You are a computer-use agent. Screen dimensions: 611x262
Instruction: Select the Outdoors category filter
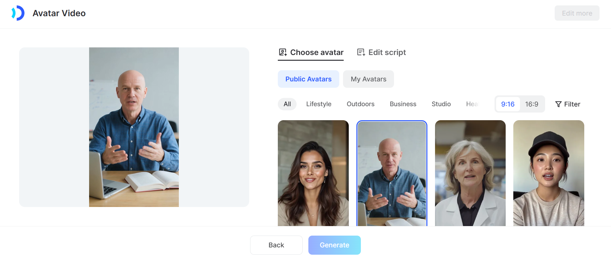(x=361, y=104)
